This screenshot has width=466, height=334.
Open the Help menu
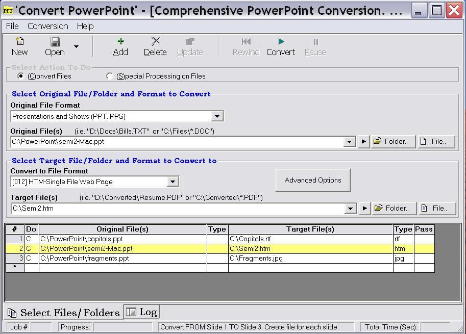[x=85, y=26]
